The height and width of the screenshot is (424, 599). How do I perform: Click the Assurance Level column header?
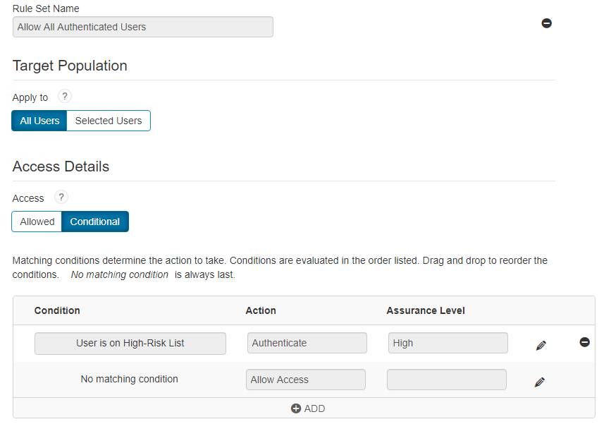[425, 310]
